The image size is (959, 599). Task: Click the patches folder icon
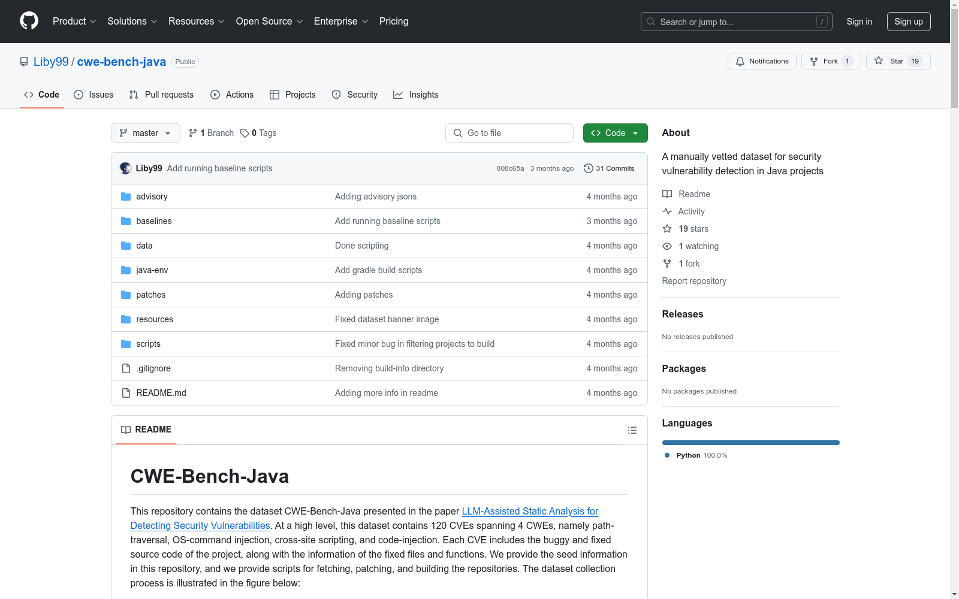[126, 295]
